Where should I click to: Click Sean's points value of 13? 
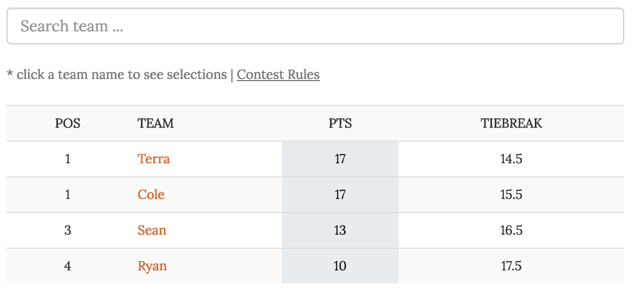coord(340,230)
